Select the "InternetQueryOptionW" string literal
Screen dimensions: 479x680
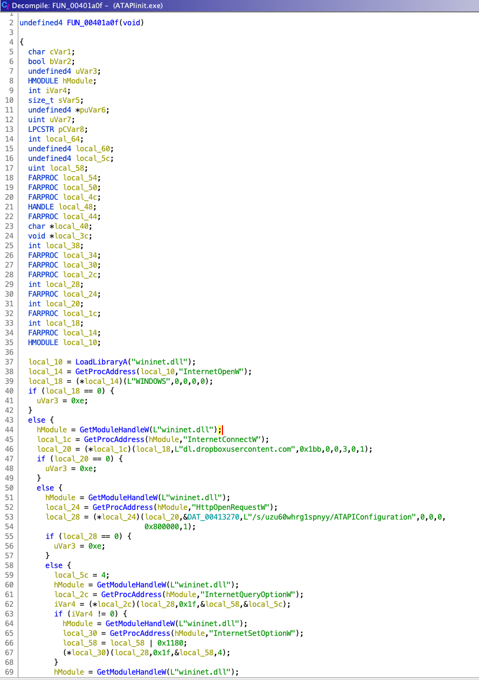[248, 594]
